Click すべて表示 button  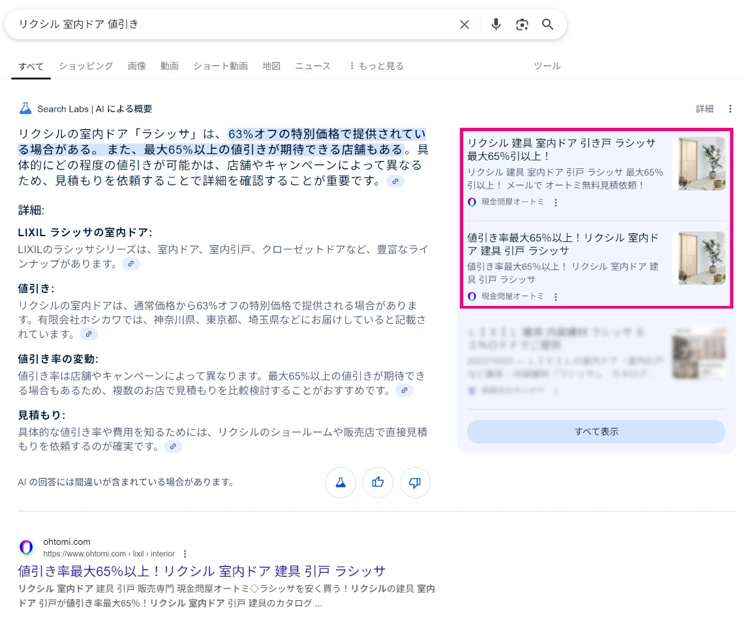(x=596, y=432)
